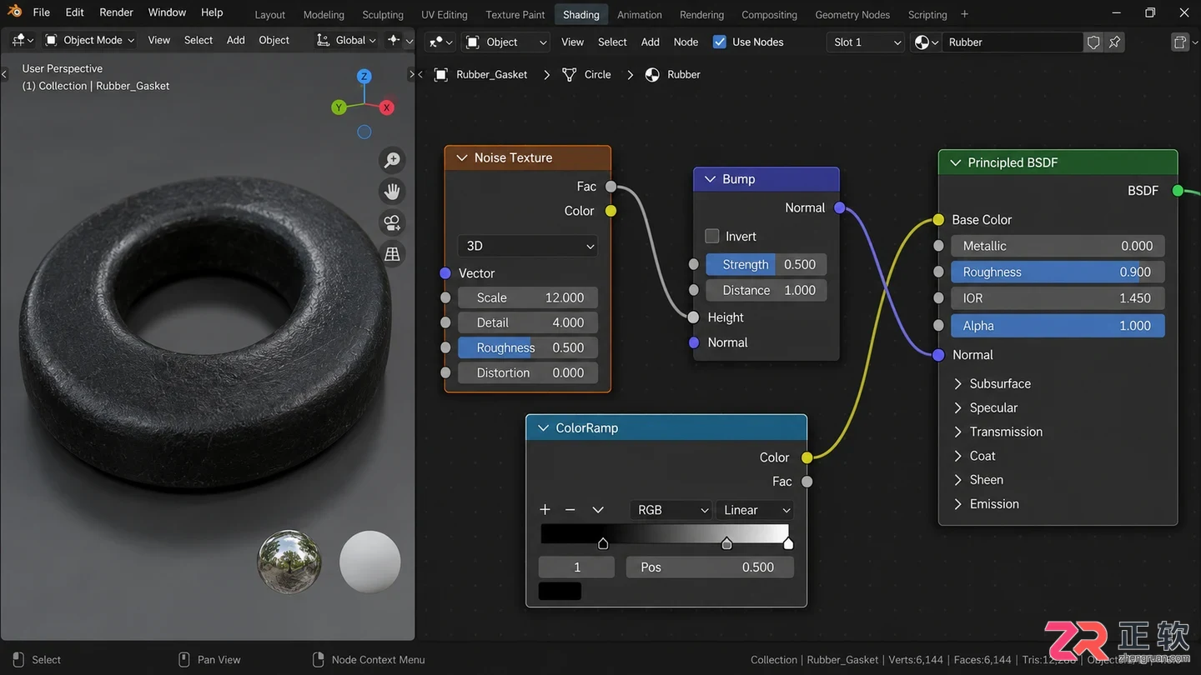The width and height of the screenshot is (1201, 675).
Task: Switch perspective/orthographic grid icon
Action: (392, 255)
